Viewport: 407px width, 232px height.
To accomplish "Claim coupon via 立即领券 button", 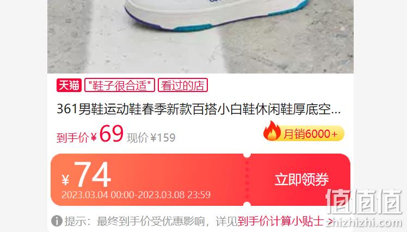I will point(301,180).
